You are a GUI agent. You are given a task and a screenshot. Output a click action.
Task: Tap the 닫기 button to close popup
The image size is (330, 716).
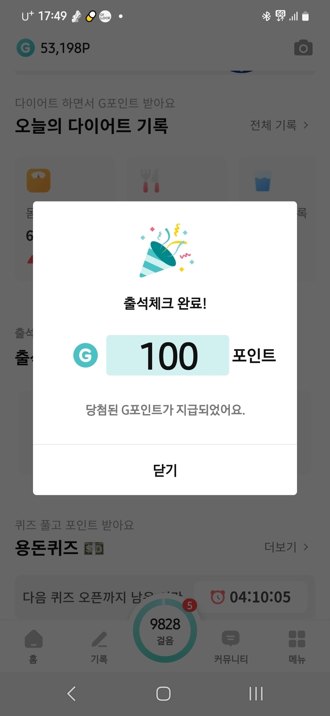(165, 470)
